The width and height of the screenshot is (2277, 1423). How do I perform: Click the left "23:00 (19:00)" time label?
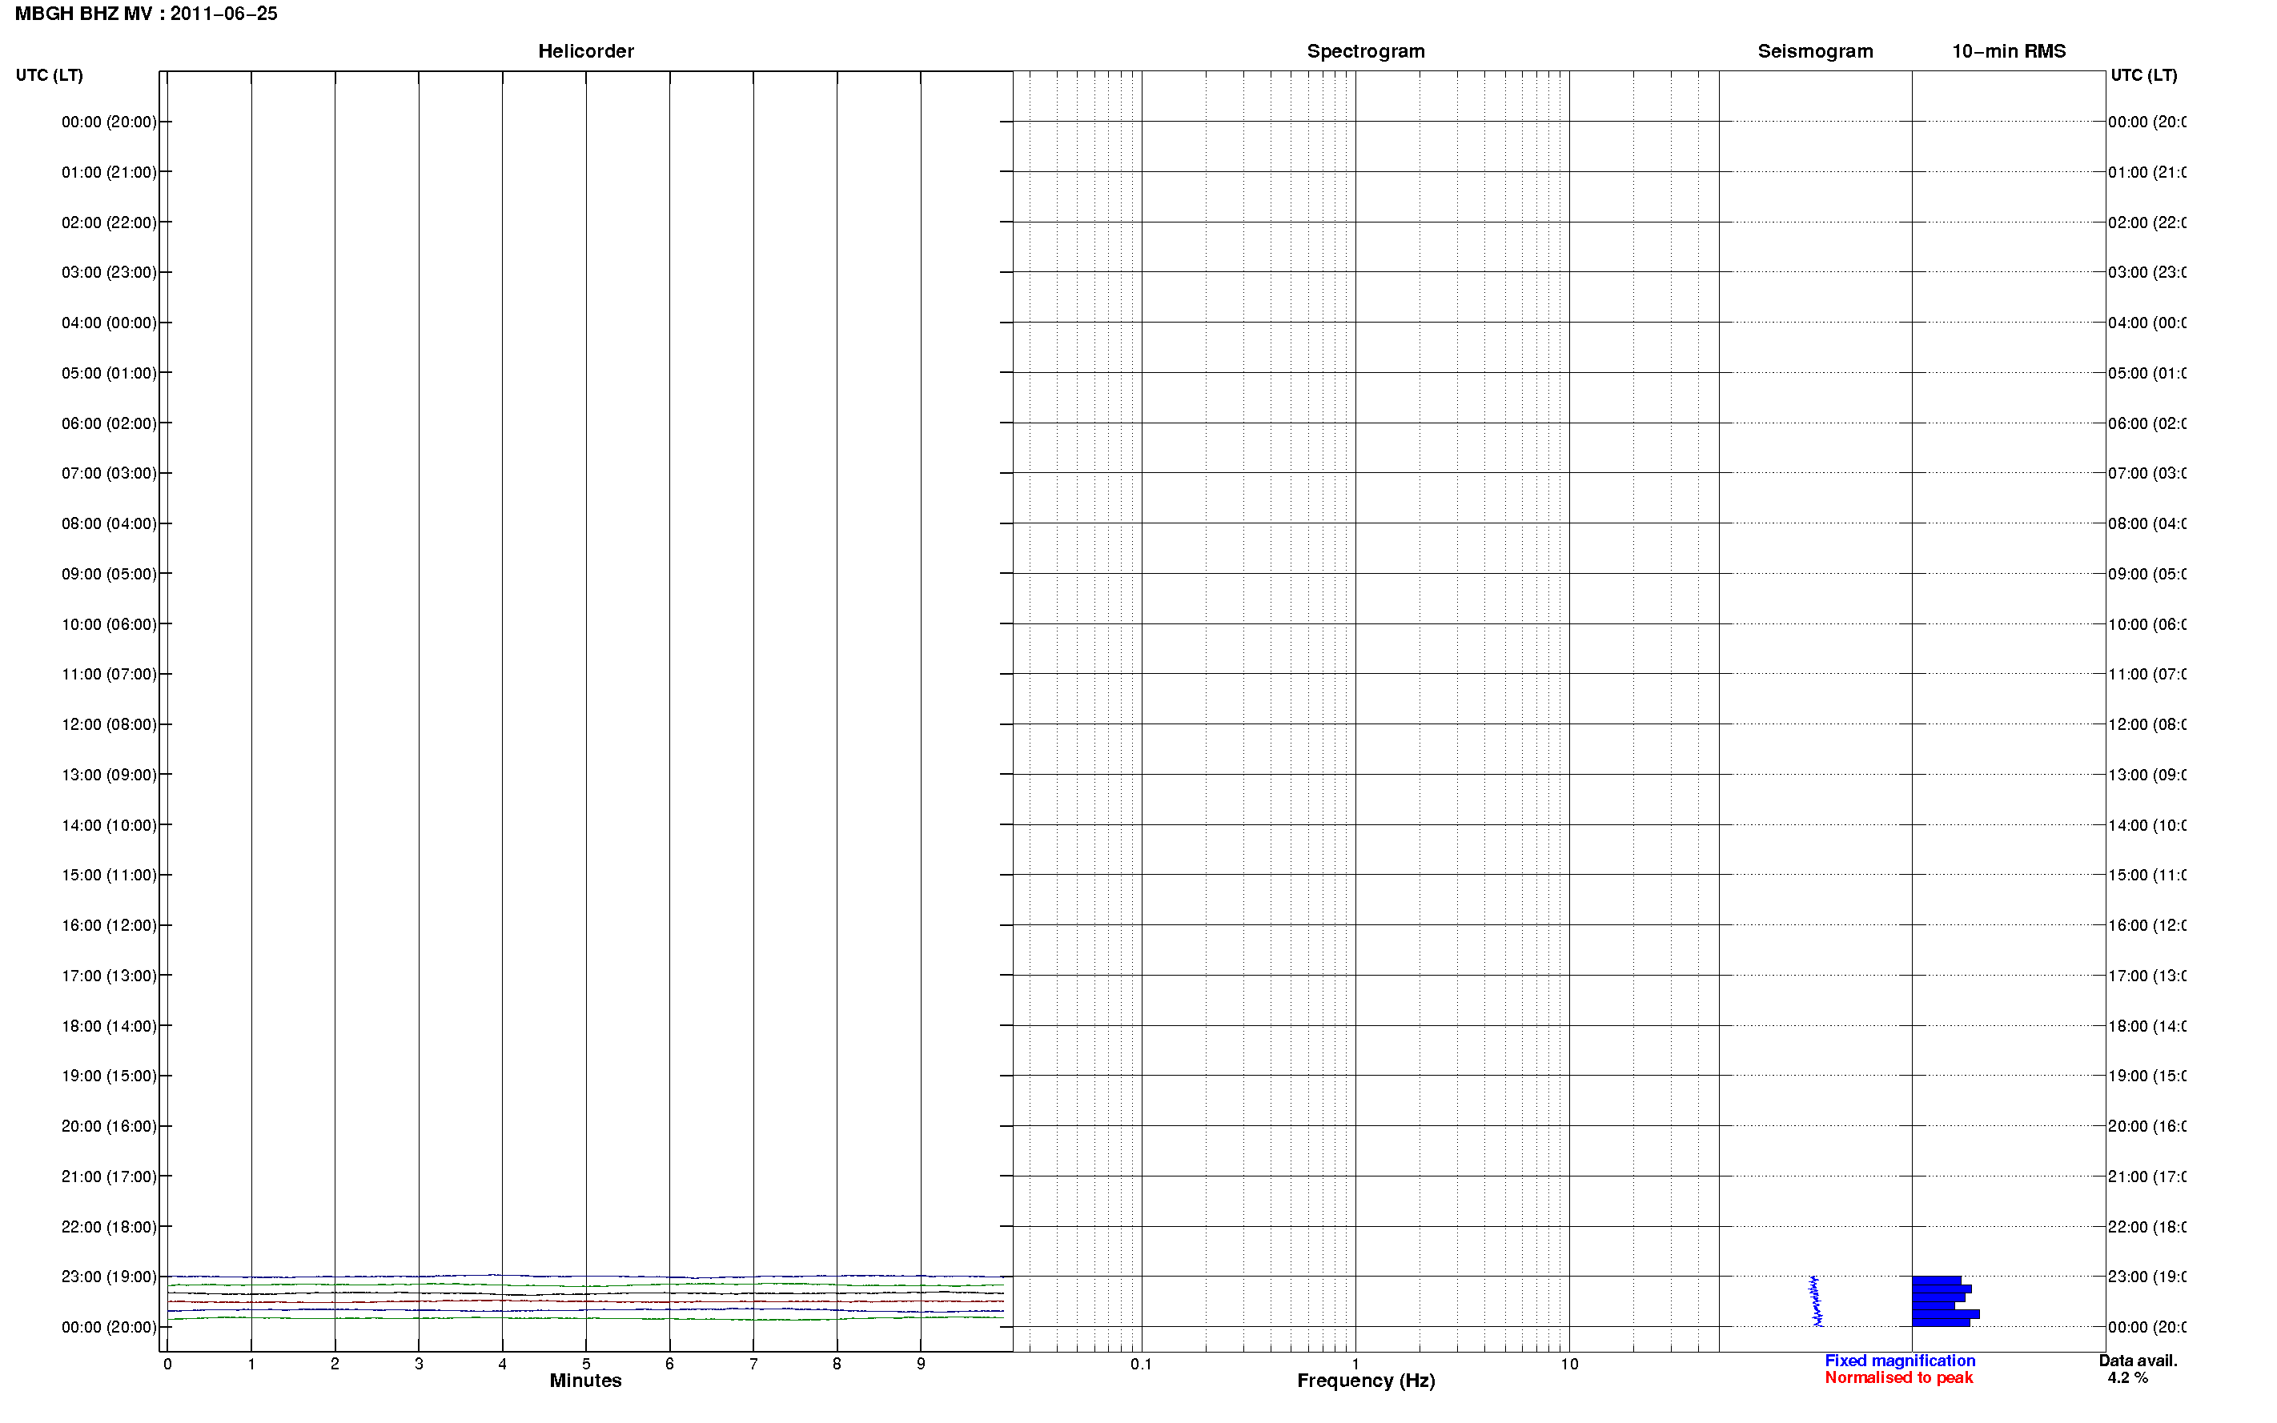[x=109, y=1277]
